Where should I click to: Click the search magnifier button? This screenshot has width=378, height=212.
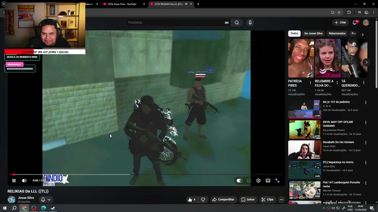(x=237, y=23)
